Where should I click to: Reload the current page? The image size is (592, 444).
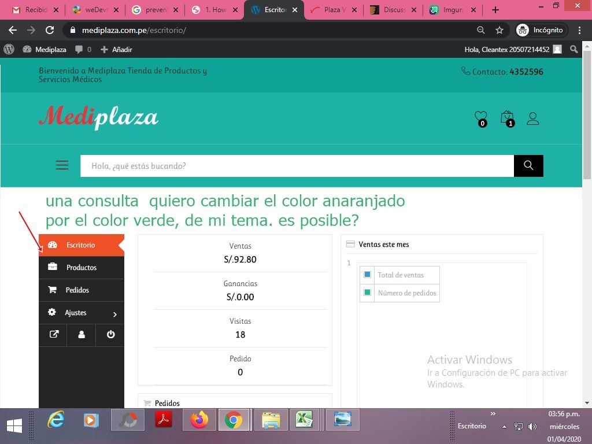tap(50, 30)
